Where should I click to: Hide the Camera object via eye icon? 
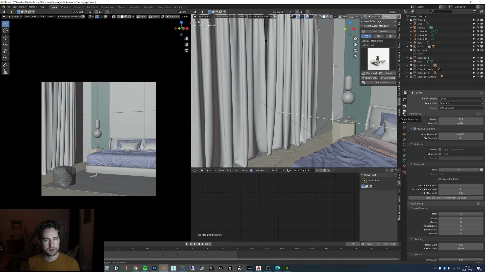(478, 28)
